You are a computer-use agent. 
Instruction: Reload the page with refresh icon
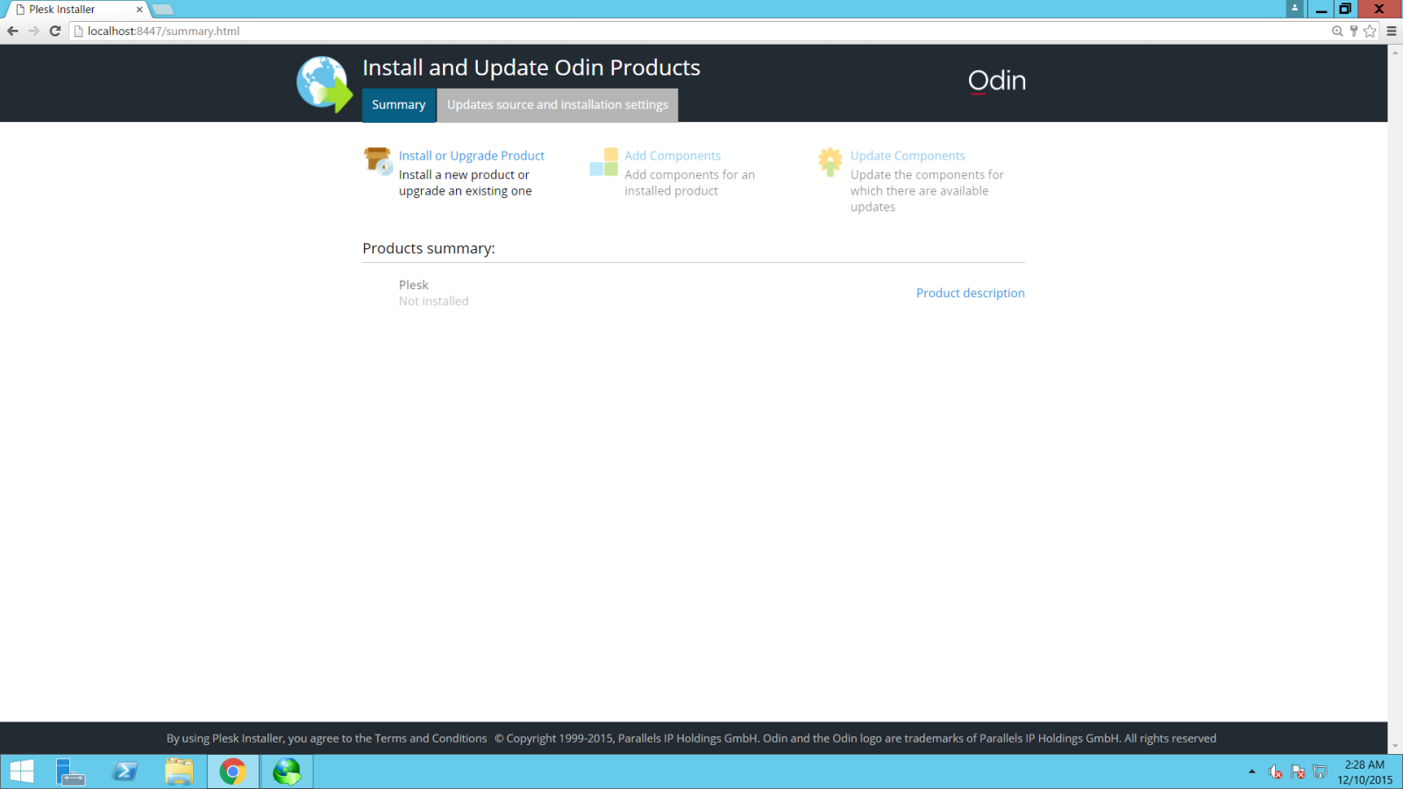point(54,31)
